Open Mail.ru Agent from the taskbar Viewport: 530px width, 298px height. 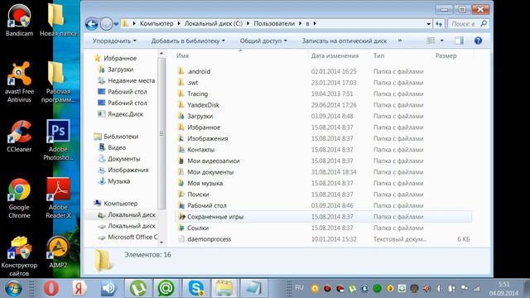point(166,288)
